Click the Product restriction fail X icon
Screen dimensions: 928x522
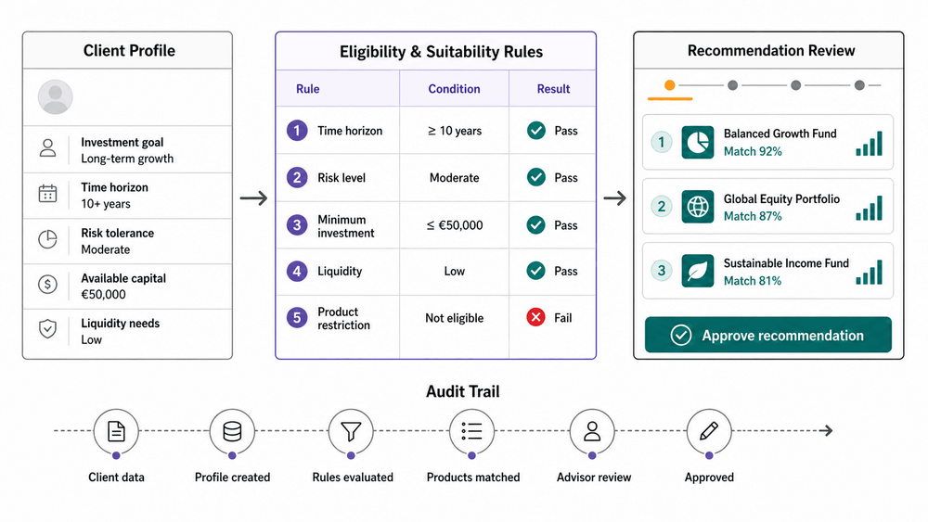pos(536,318)
